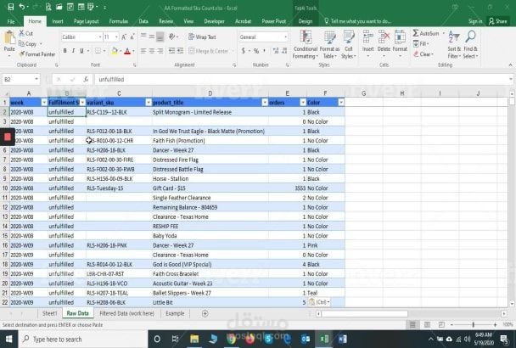The image size is (516, 348).
Task: Add a new sheet with plus icon
Action: pos(205,313)
